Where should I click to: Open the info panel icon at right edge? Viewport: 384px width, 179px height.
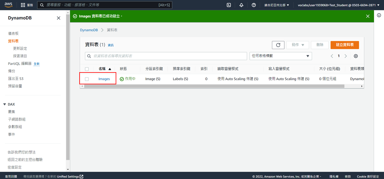coord(379,15)
